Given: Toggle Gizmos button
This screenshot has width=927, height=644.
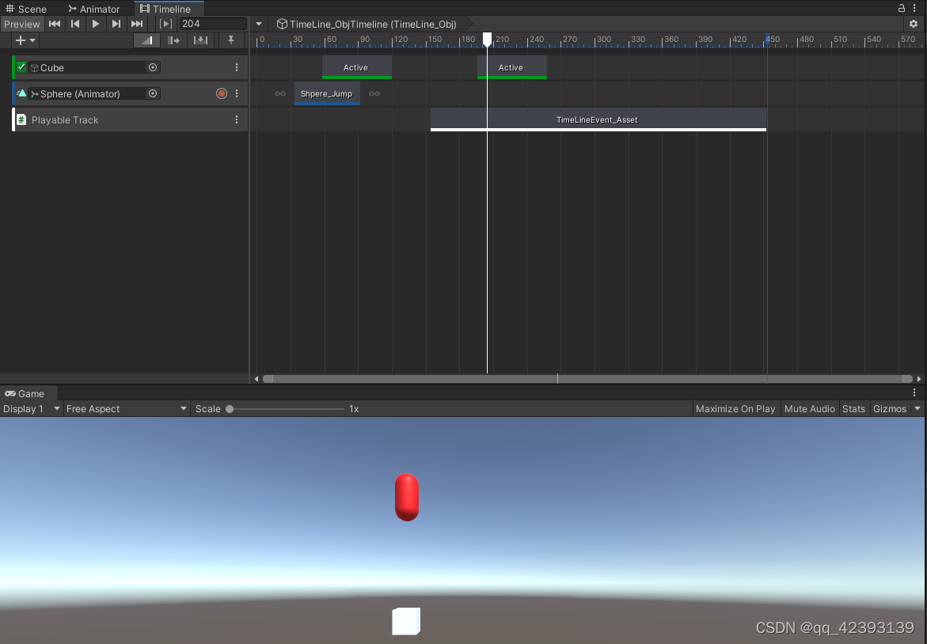Looking at the screenshot, I should (x=890, y=409).
